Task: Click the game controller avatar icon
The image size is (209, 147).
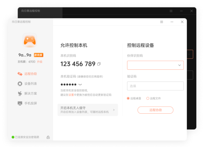Action: click(x=30, y=40)
